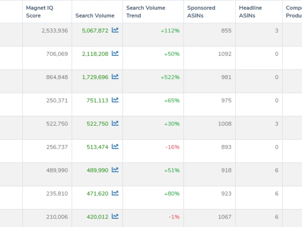Open trend chart icon beside 5,067,872

[x=115, y=30]
